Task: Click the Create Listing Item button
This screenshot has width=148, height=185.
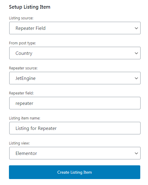Action: point(74,172)
